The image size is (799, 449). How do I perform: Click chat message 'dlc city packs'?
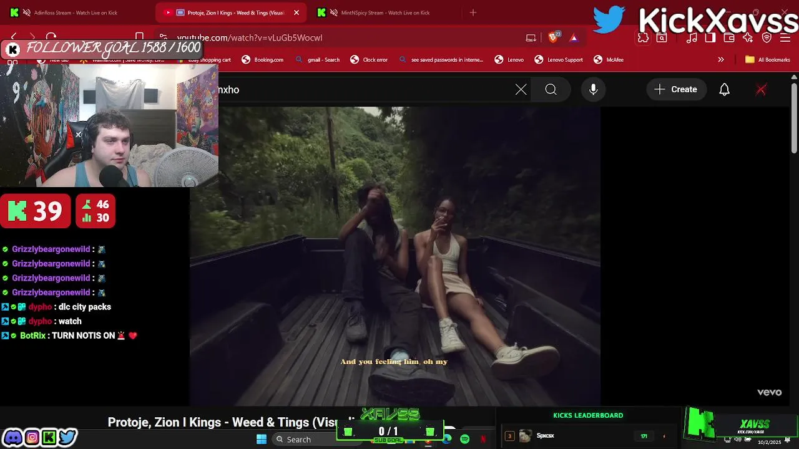pyautogui.click(x=84, y=307)
